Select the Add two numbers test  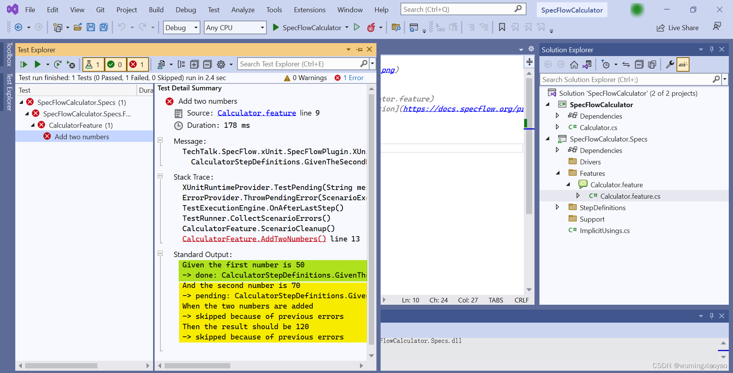(82, 137)
